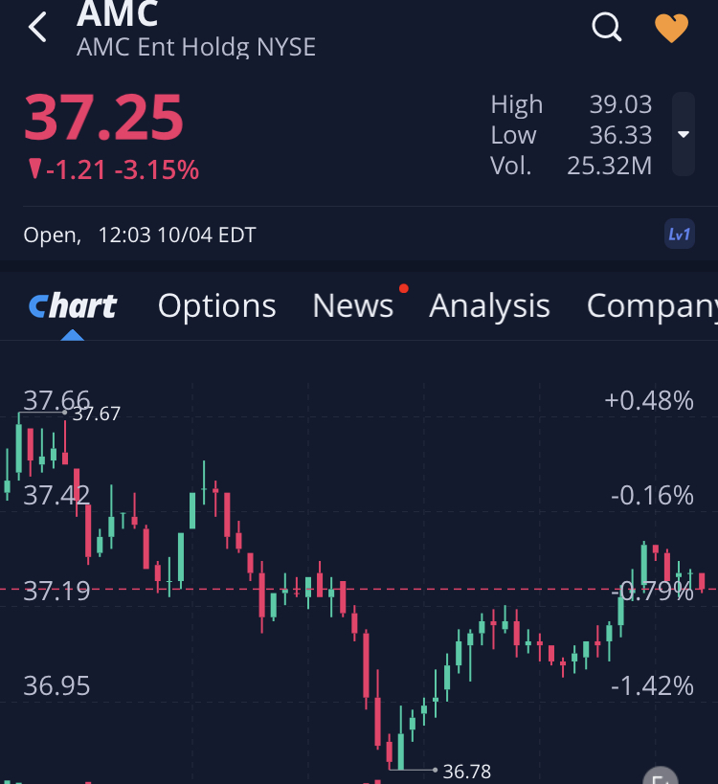The image size is (718, 784).
Task: Tap the -1.21 -3.15% change text
Action: click(115, 170)
